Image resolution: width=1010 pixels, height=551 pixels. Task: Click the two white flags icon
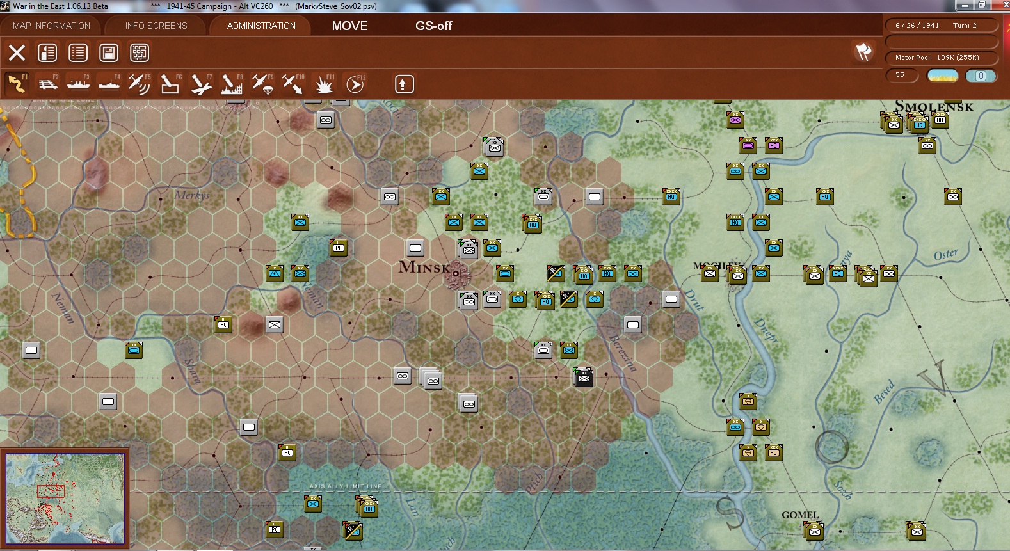coord(863,52)
